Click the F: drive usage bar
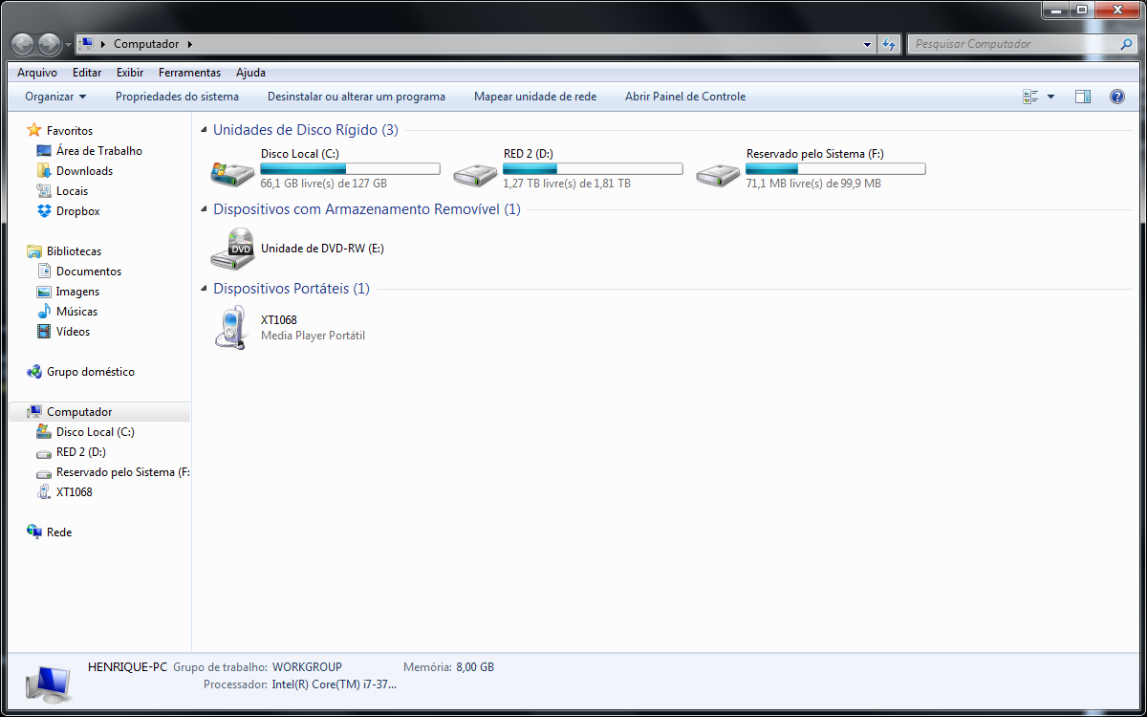The image size is (1147, 717). (835, 169)
